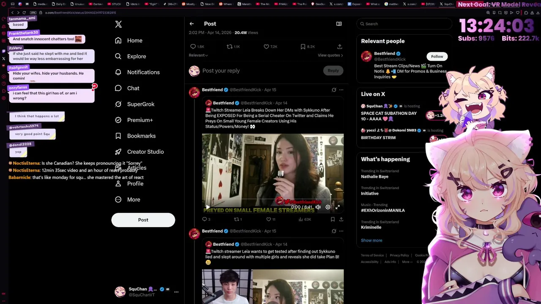Open the Home page from the sidebar

click(129, 41)
